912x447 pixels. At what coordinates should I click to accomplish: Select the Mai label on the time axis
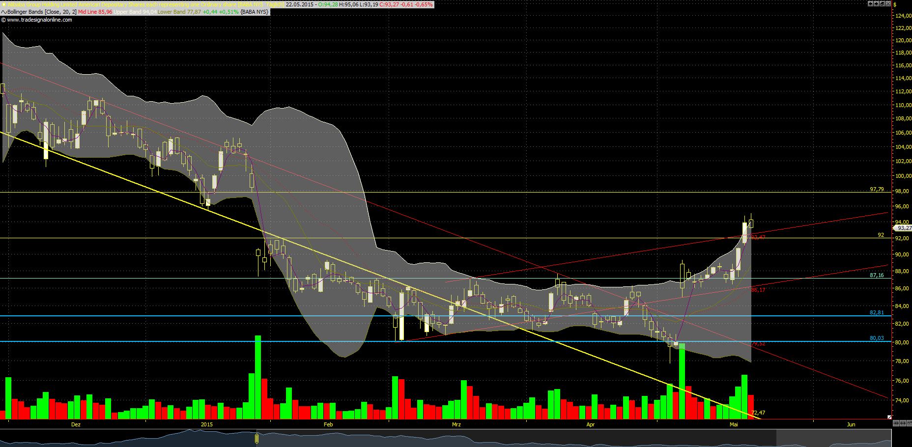click(x=735, y=424)
